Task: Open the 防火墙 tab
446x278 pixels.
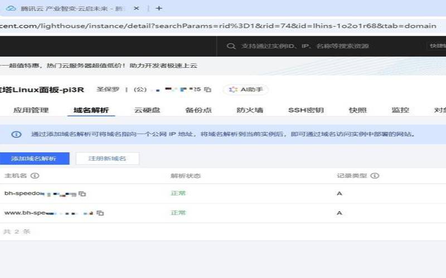Action: [x=250, y=110]
